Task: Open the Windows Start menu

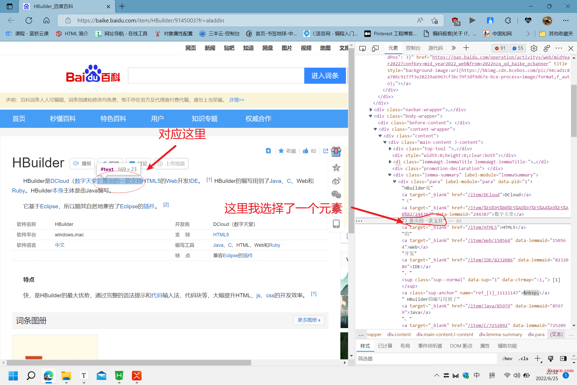Action: click(x=13, y=376)
